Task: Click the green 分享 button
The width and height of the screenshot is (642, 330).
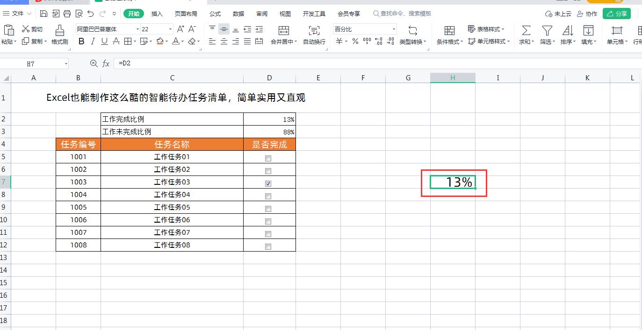Action: (x=617, y=14)
